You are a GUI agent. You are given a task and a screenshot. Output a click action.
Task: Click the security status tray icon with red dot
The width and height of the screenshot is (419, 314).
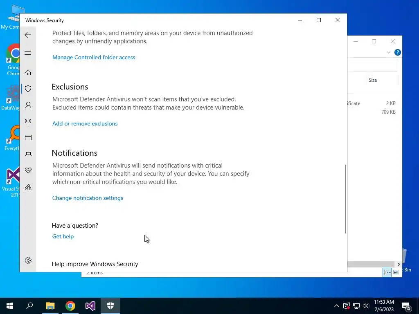point(346,306)
